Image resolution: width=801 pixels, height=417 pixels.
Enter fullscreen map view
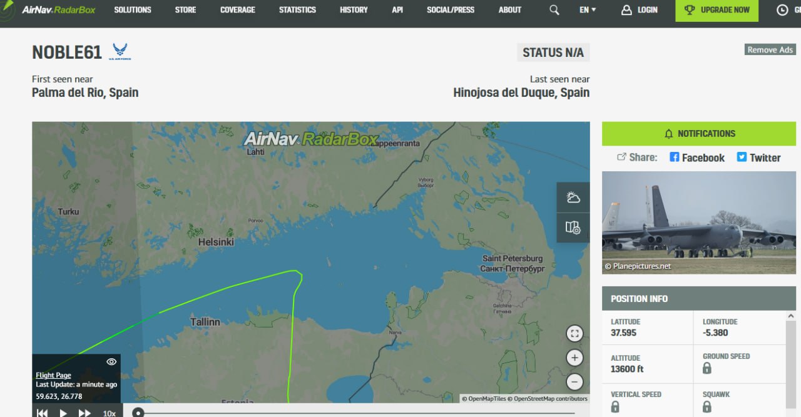[x=574, y=333]
